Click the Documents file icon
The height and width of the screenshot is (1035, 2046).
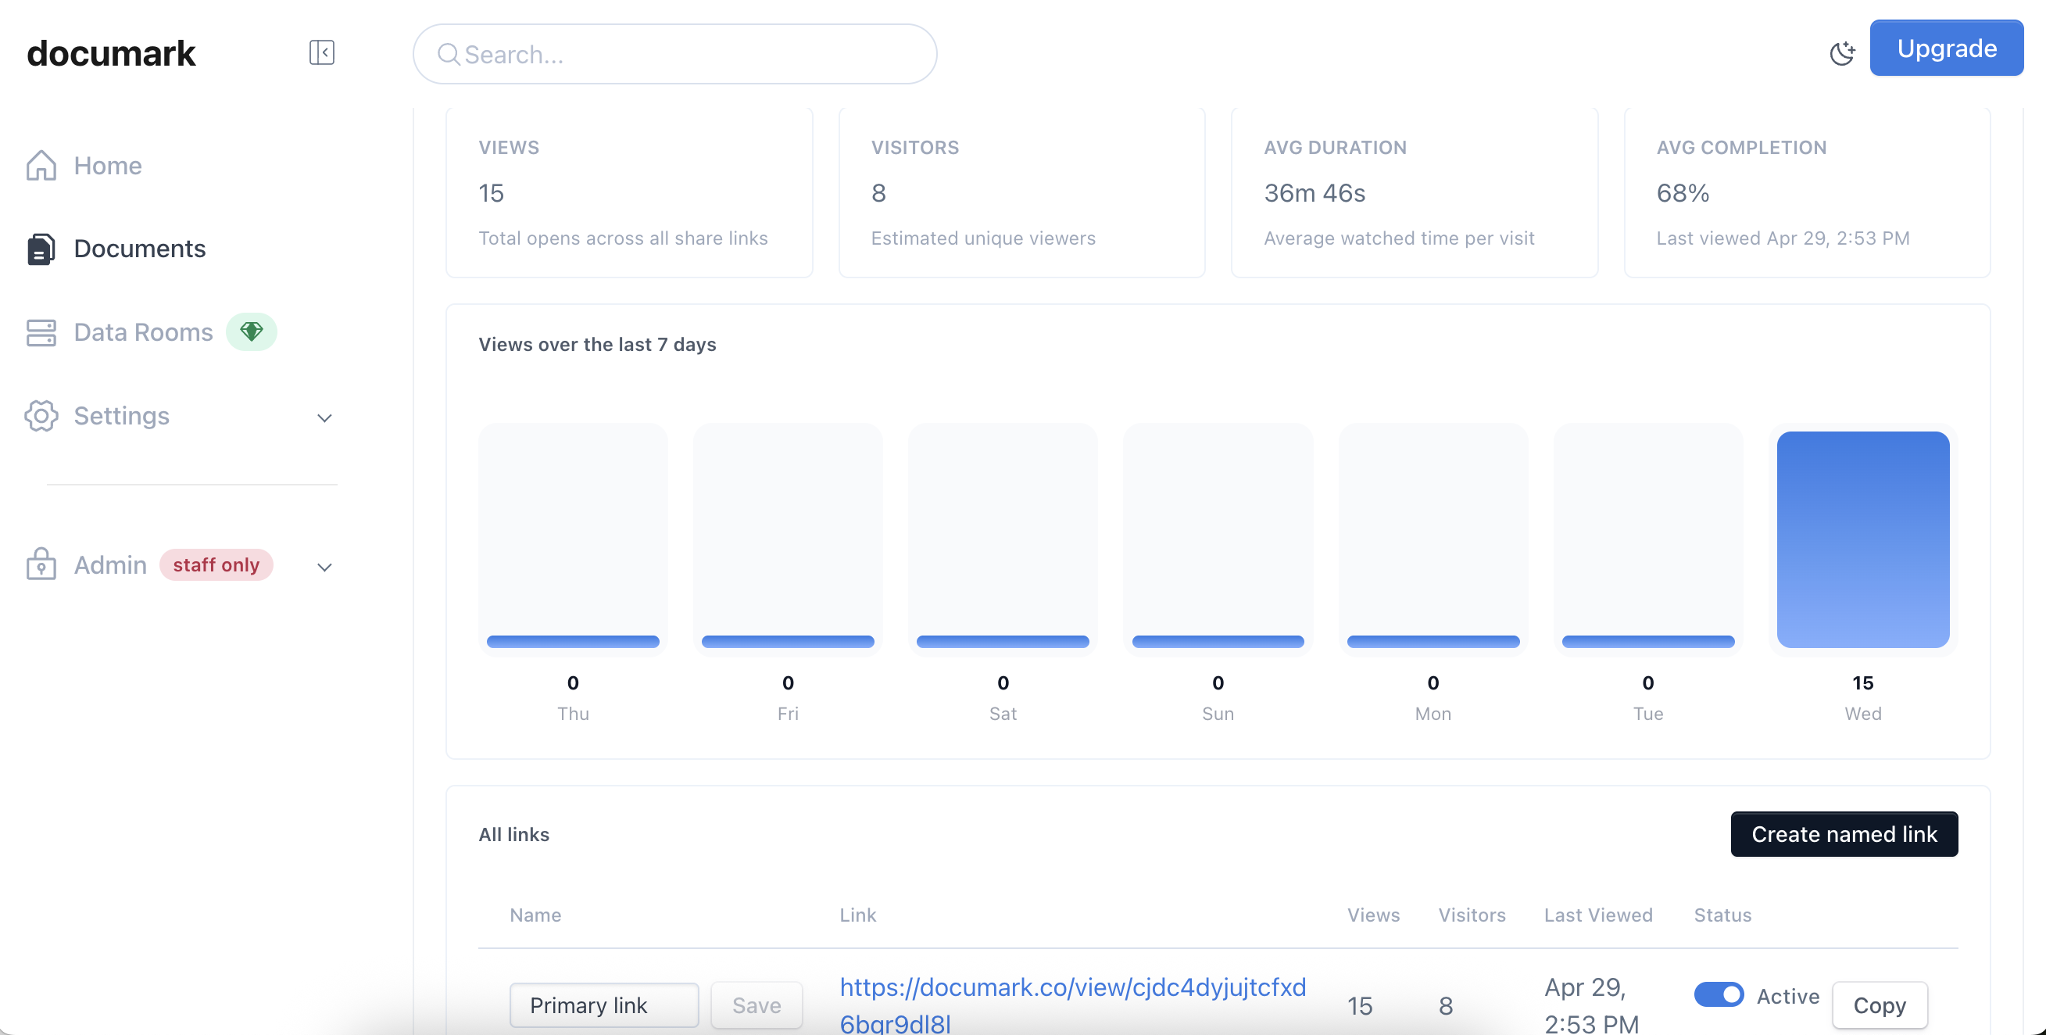(41, 249)
